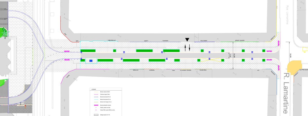
Task: Pick the pink Caniveau legend line
Action: pos(96,94)
